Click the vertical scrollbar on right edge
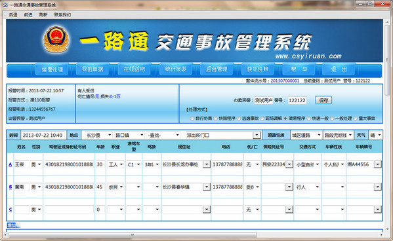393x241 pixels. coord(387,60)
